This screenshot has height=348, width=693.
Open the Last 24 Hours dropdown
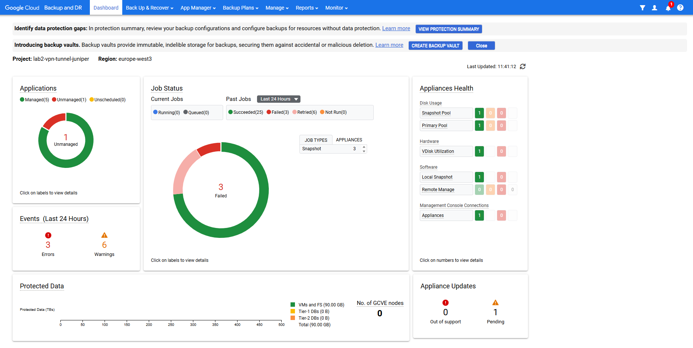[278, 99]
